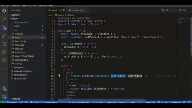This screenshot has height=108, width=192.
Task: Change Spaces: 2 indentation setting
Action: click(x=123, y=102)
